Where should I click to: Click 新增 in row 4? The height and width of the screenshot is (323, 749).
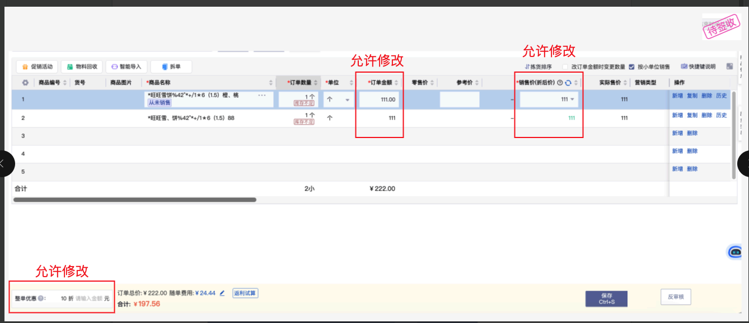pos(677,151)
